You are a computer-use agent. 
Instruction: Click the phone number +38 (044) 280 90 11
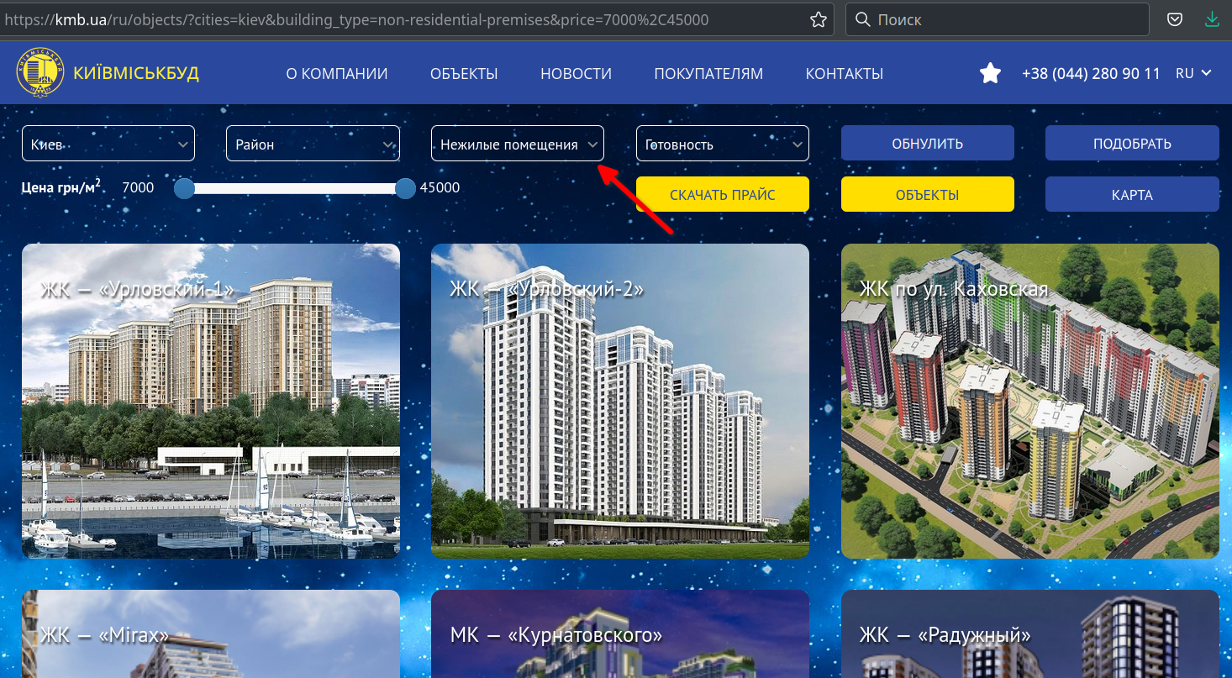click(1091, 74)
